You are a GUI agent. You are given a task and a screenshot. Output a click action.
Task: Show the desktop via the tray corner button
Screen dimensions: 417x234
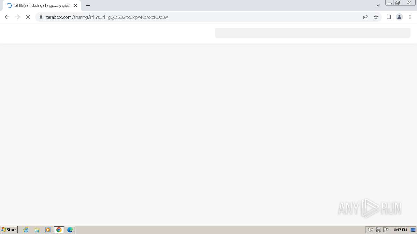(x=413, y=230)
